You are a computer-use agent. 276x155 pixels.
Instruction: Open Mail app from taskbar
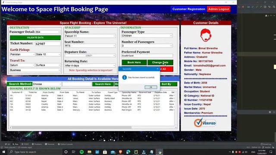click(113, 152)
